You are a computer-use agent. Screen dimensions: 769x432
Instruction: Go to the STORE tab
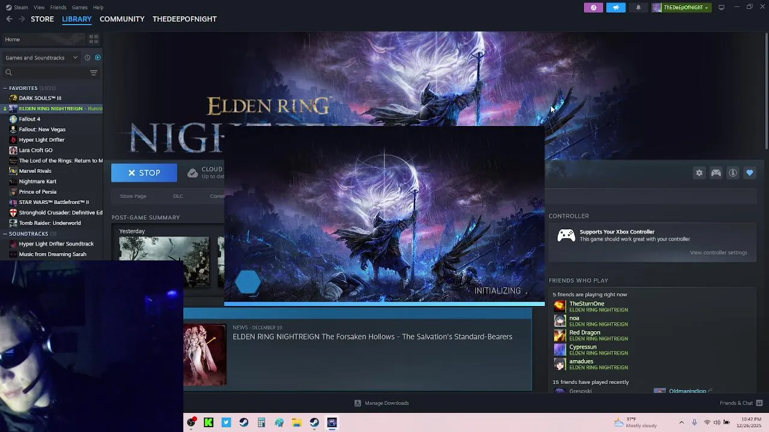point(42,19)
